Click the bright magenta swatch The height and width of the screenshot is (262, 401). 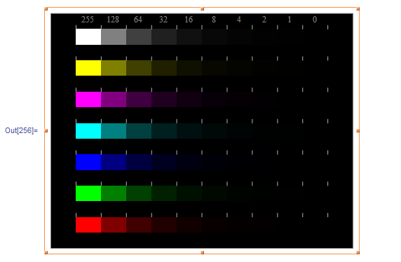click(x=88, y=99)
